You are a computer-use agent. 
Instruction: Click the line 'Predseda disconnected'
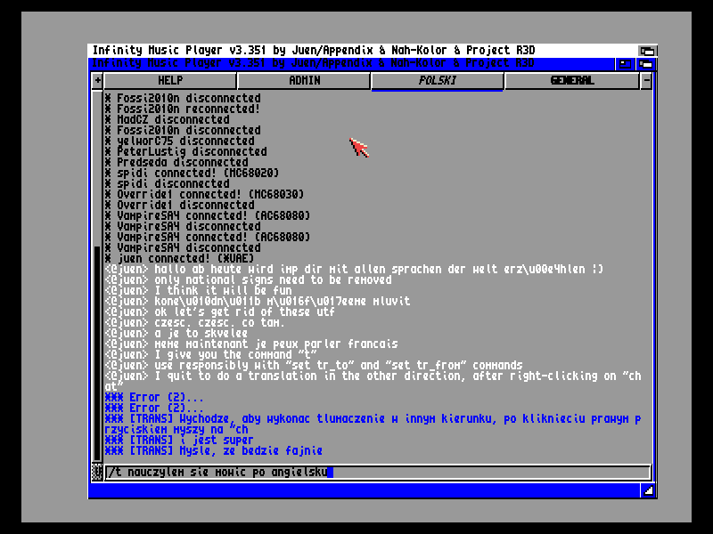[176, 162]
